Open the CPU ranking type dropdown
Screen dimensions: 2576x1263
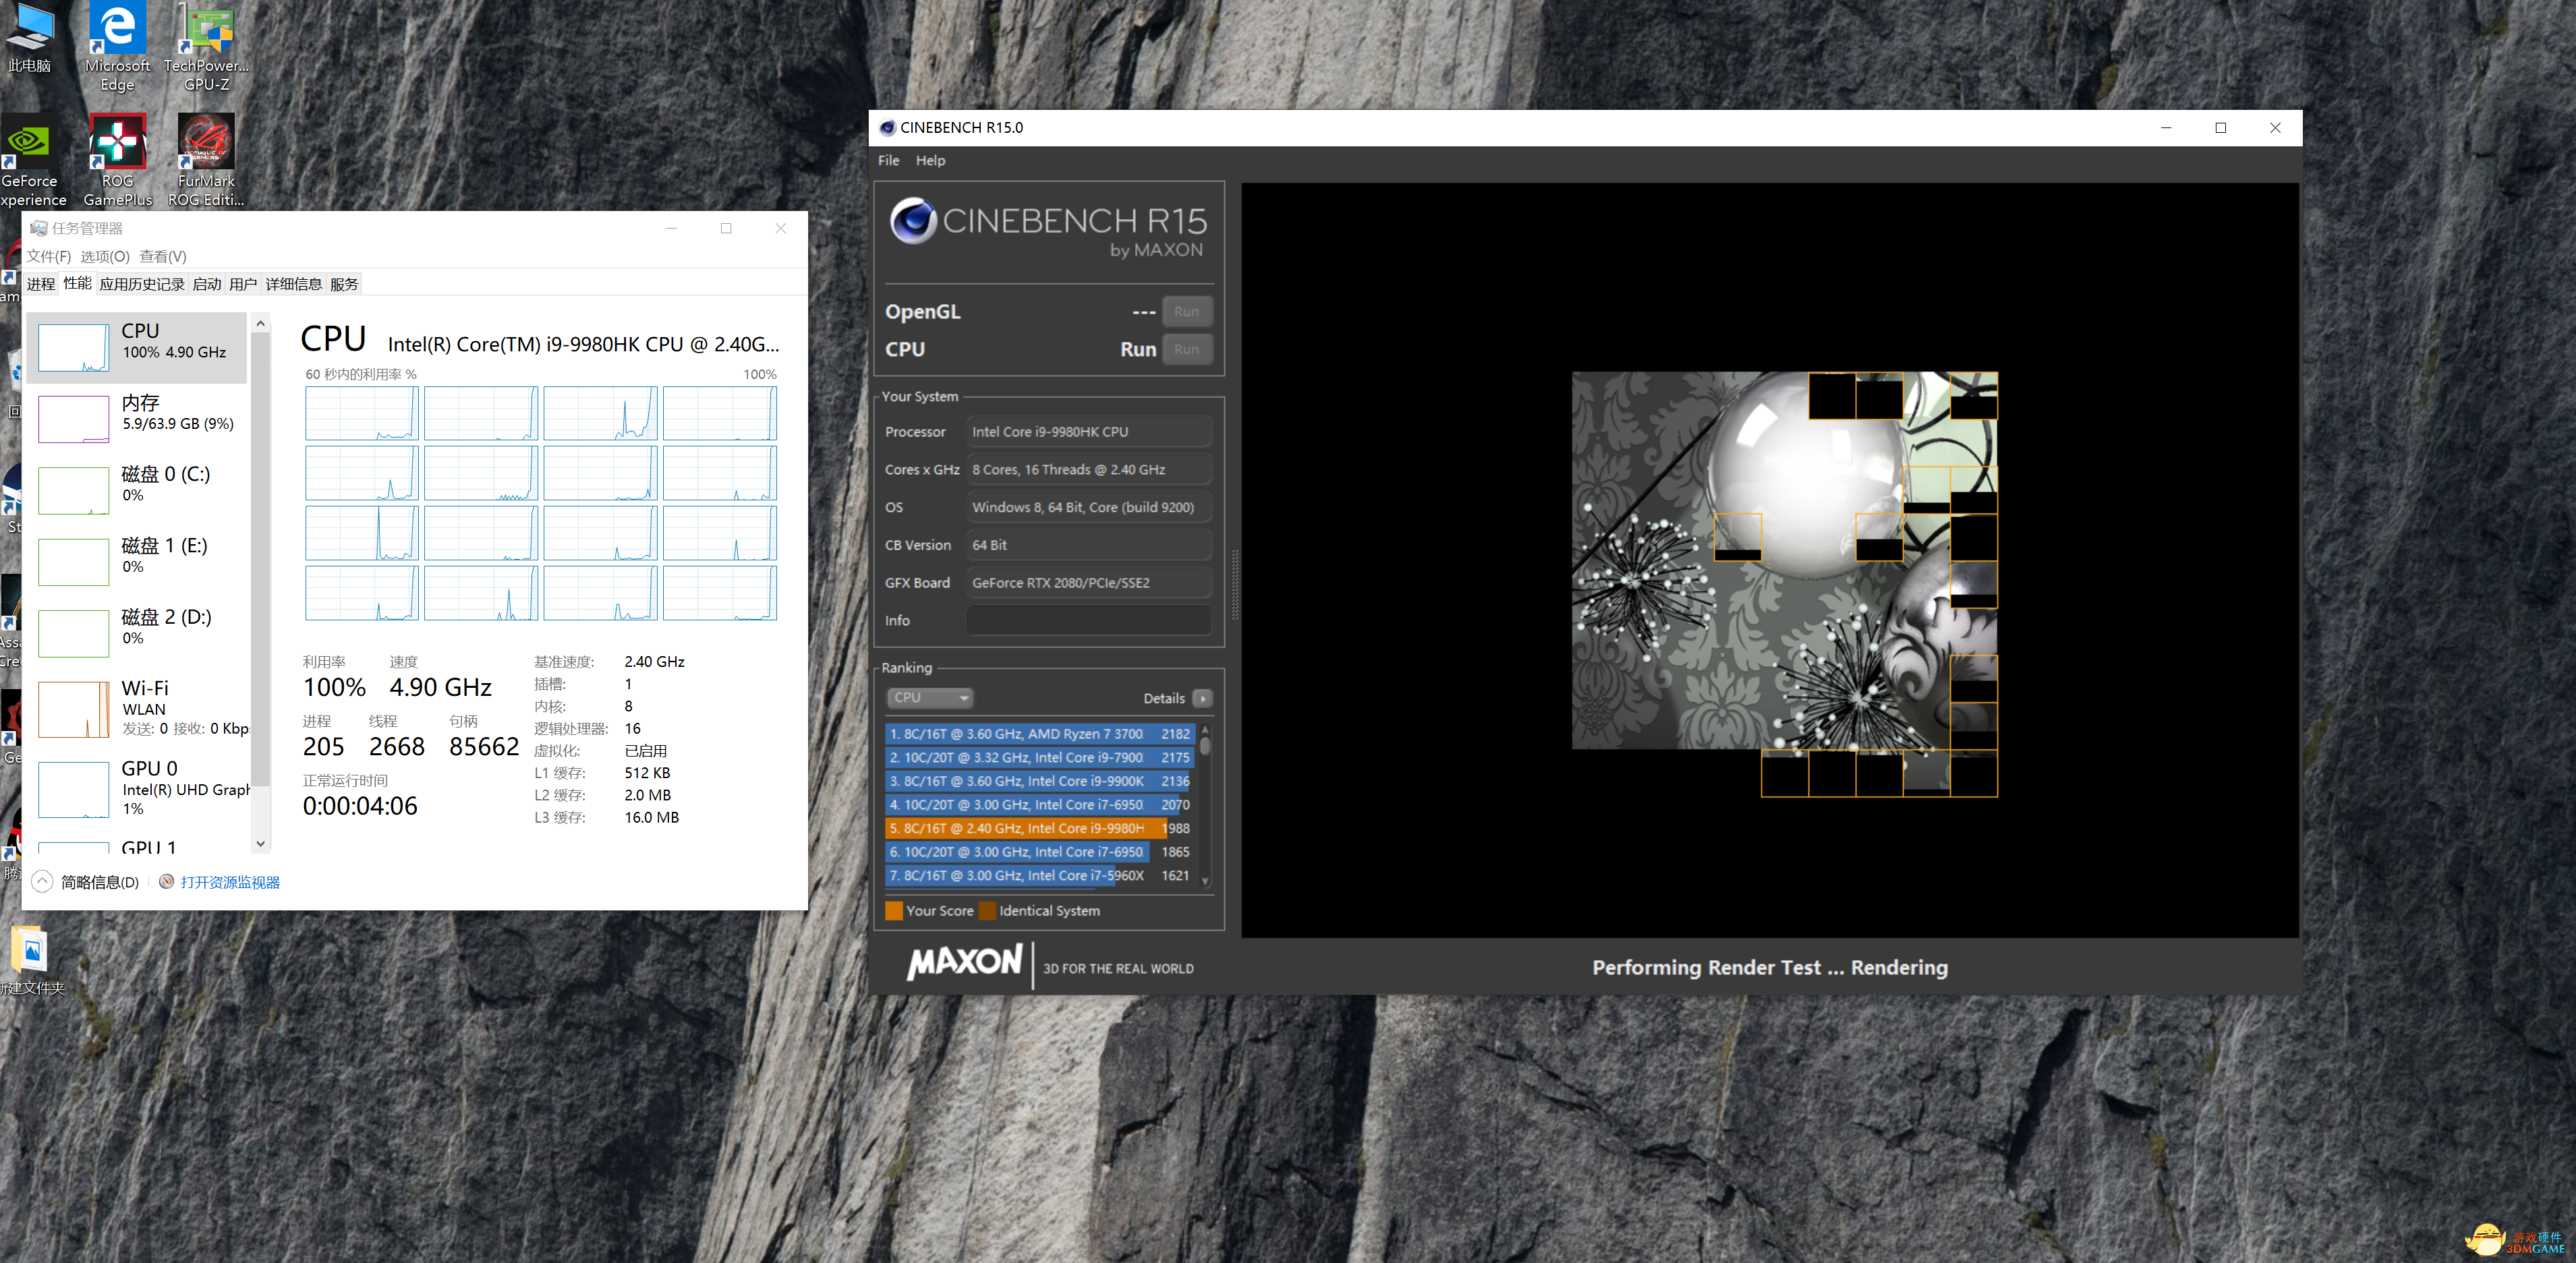click(x=929, y=697)
